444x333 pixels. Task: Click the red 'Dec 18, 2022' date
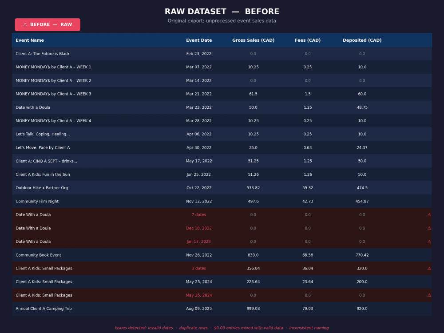click(199, 228)
